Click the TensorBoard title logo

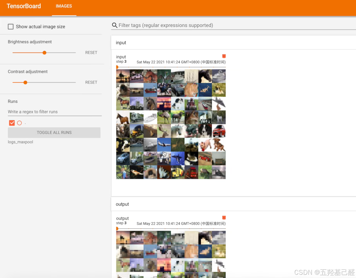[24, 6]
